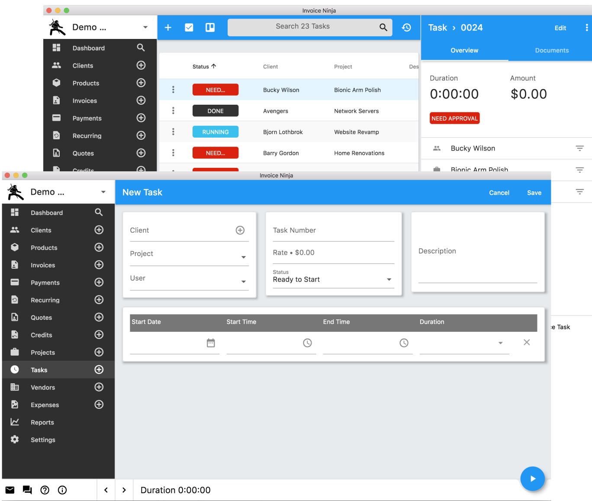Click the history icon in back window toolbar

(x=406, y=28)
